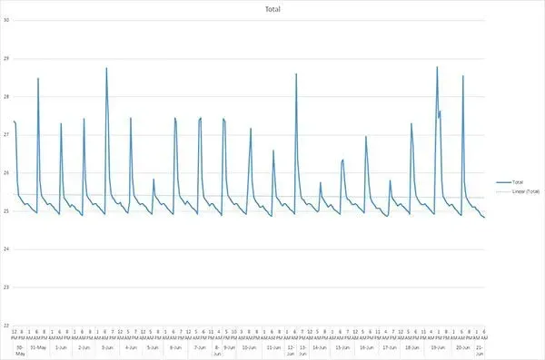
Task: Click the 9-Jun date label
Action: tap(229, 347)
